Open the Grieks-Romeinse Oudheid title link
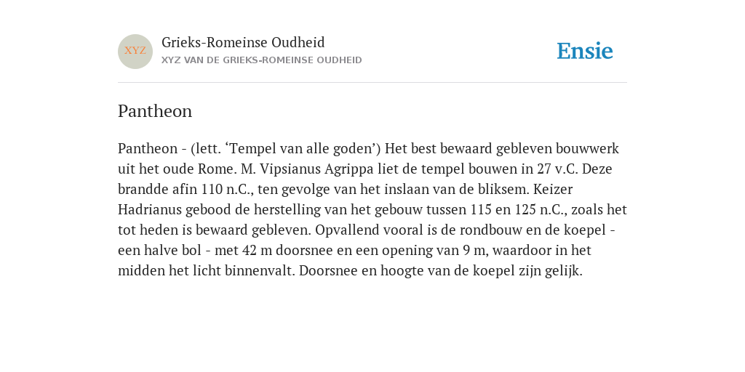The image size is (745, 372). click(x=243, y=42)
